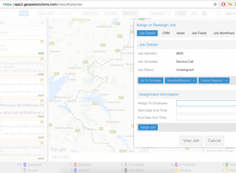The image size is (236, 173).
Task: Click the Google logo on the map
Action: (x=58, y=149)
